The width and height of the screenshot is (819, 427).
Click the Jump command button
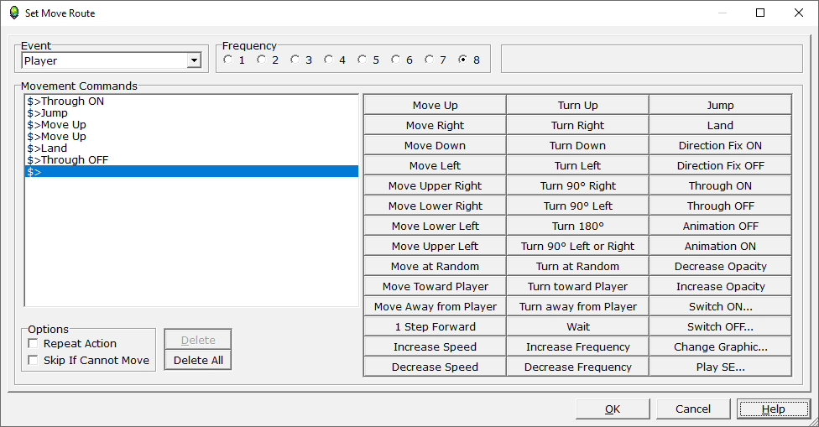[720, 105]
